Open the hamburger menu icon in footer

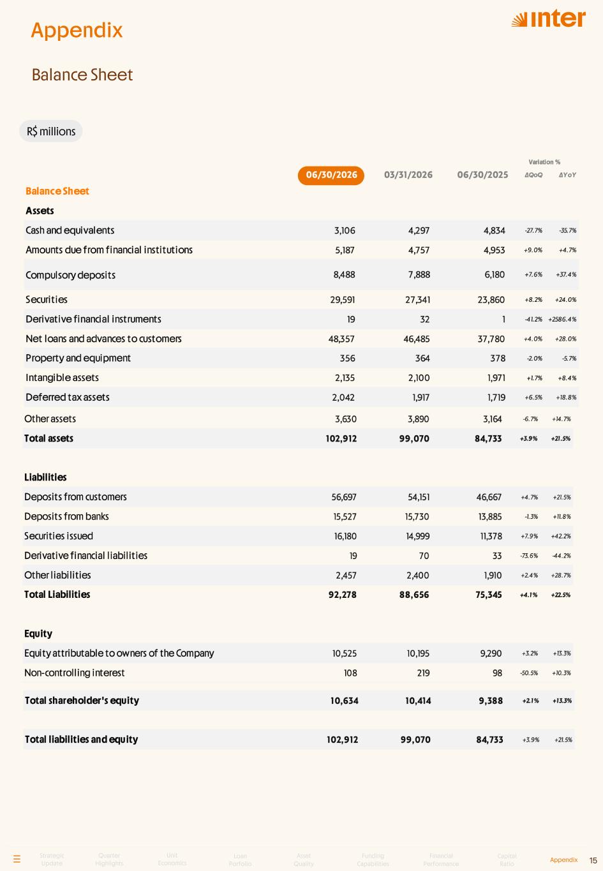tap(17, 859)
